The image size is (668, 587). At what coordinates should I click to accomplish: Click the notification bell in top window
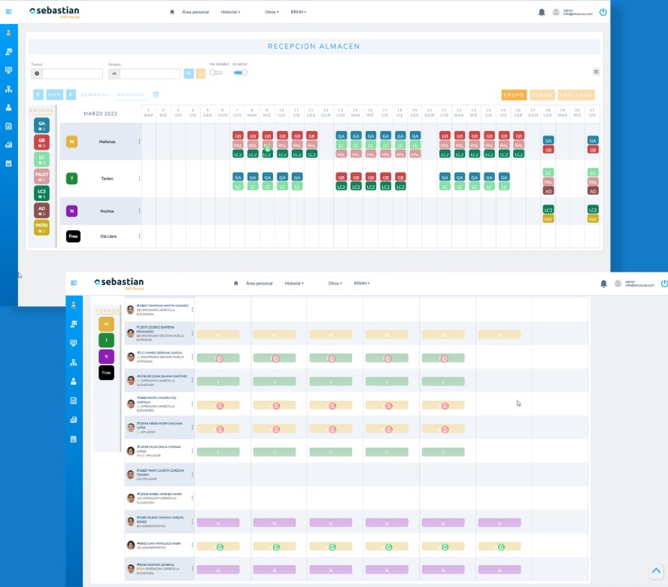coord(542,12)
